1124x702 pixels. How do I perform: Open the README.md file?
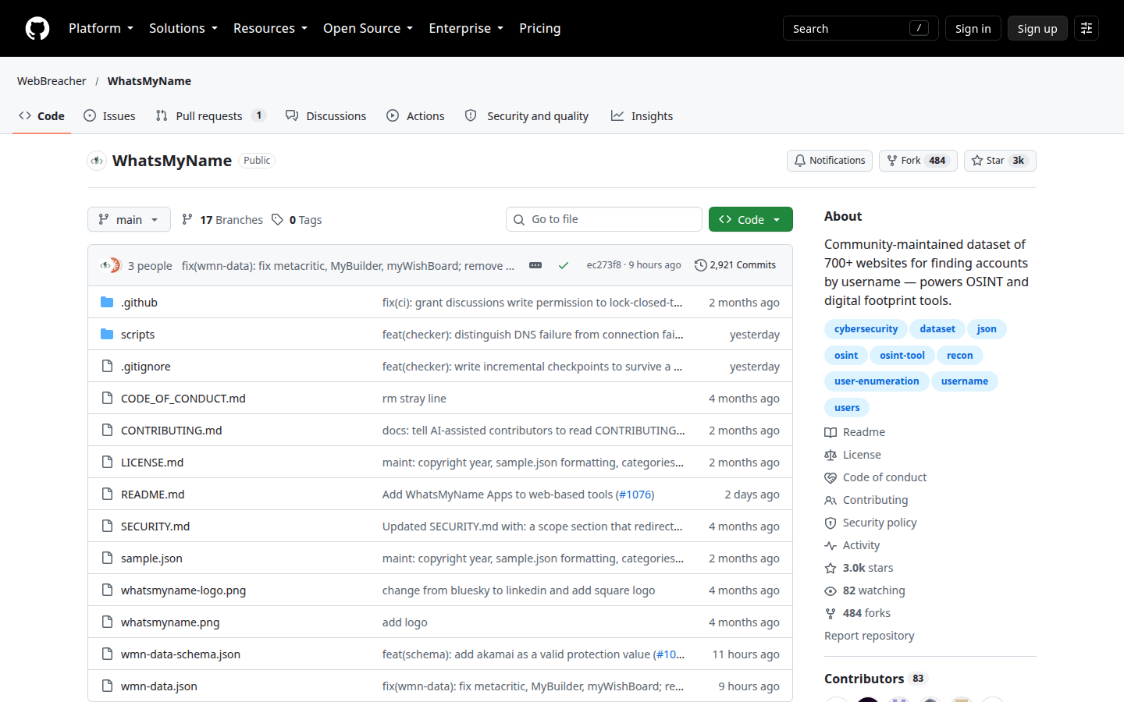point(153,495)
